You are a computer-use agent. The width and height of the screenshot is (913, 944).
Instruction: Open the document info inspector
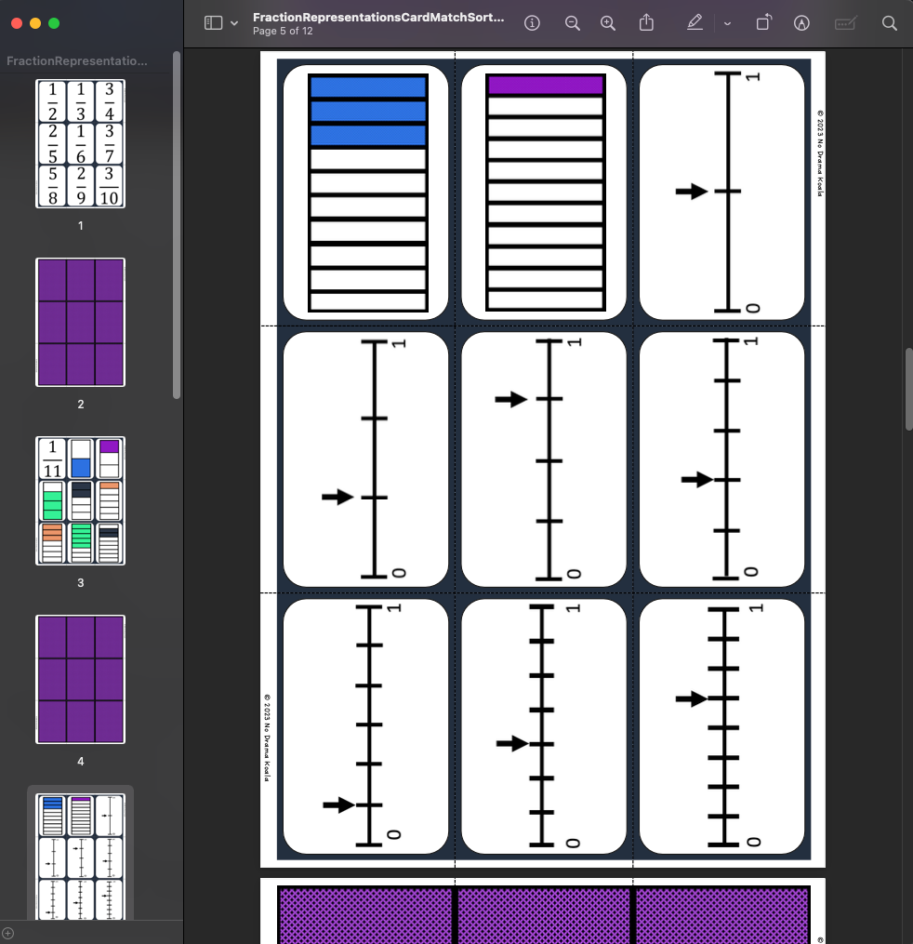pyautogui.click(x=532, y=23)
